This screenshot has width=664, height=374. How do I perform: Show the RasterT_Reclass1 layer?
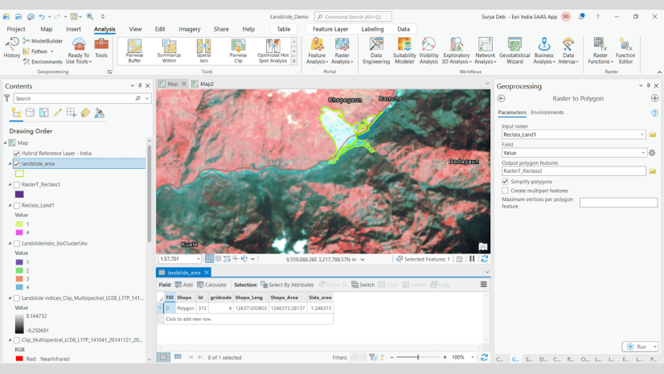17,185
